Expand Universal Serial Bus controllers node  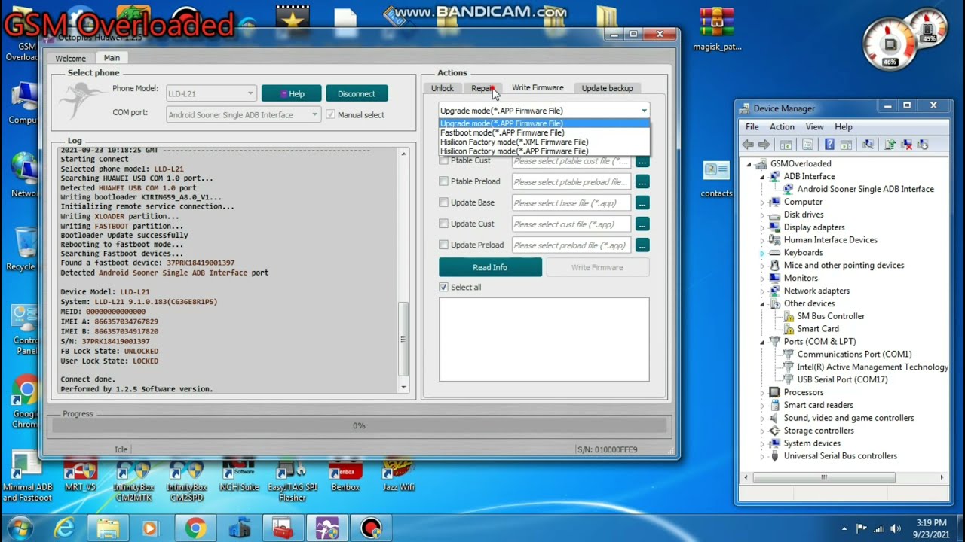(762, 455)
